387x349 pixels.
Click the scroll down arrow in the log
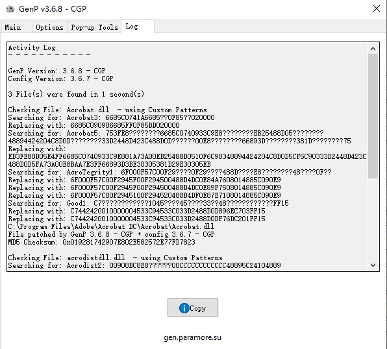click(x=373, y=265)
